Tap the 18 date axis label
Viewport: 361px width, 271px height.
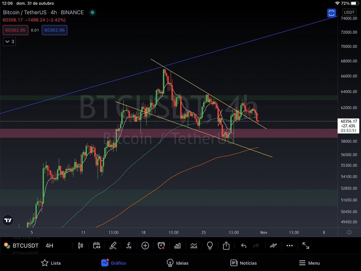(x=143, y=232)
